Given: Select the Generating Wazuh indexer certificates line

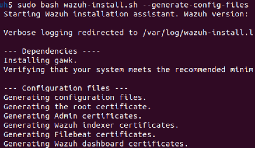Looking at the screenshot, I should [x=91, y=125].
